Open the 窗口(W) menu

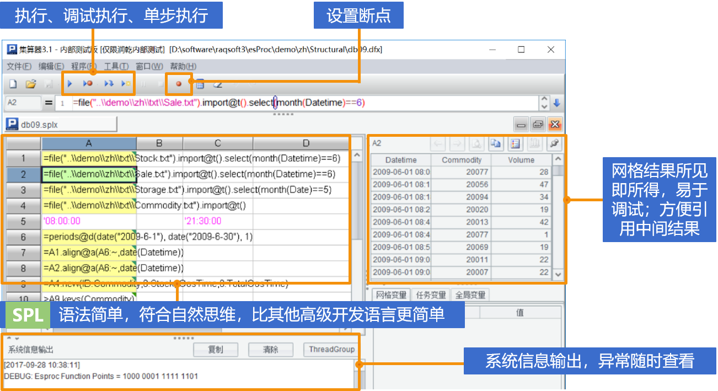point(149,66)
